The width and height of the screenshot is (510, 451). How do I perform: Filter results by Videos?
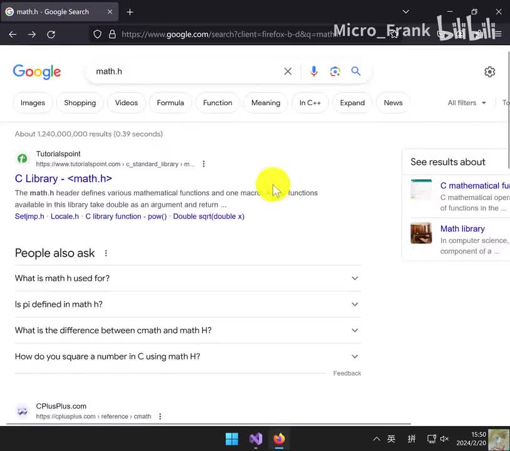point(127,103)
